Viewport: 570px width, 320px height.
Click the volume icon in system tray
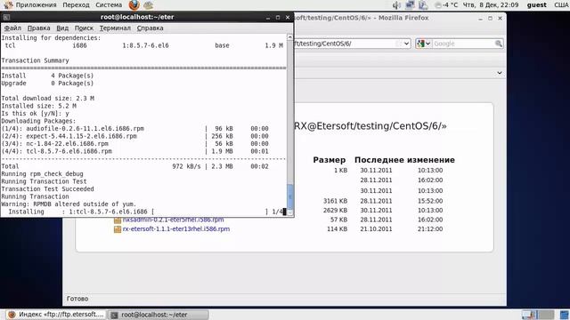(x=396, y=5)
